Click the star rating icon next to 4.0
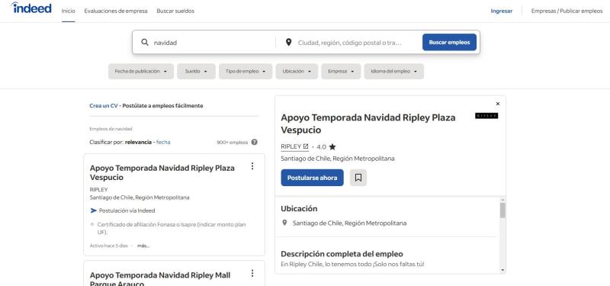Screen dimensions: 610x286 [332, 146]
